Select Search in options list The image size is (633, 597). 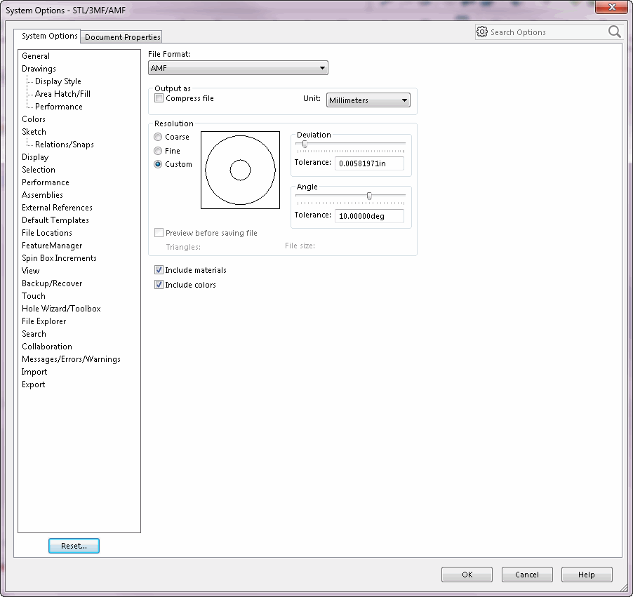point(34,334)
